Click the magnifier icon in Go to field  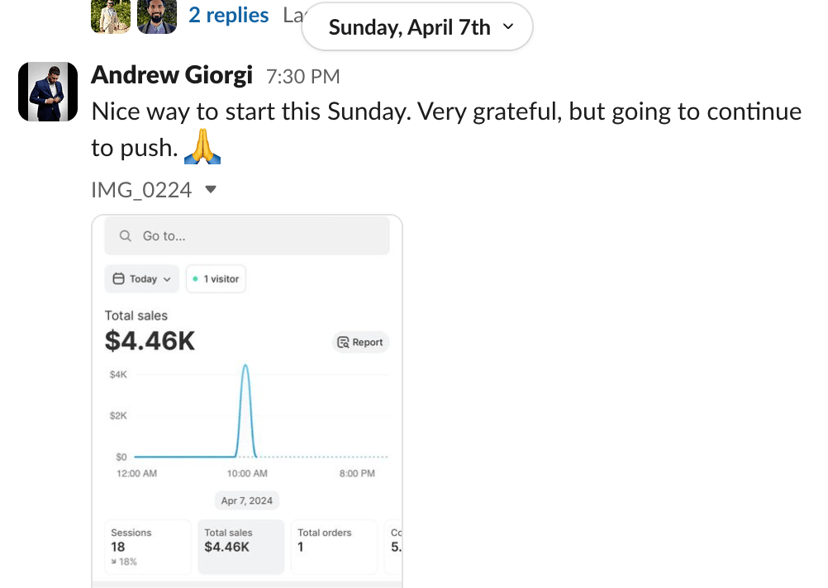pyautogui.click(x=126, y=236)
